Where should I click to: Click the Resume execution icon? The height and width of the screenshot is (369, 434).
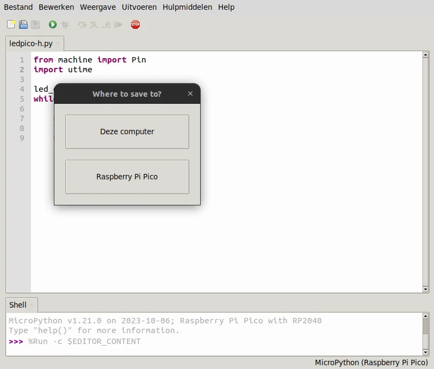point(118,24)
